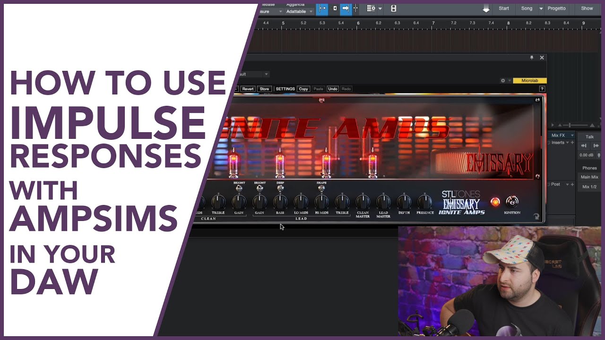Click the yellow Microlab button
The height and width of the screenshot is (340, 605).
pos(530,81)
